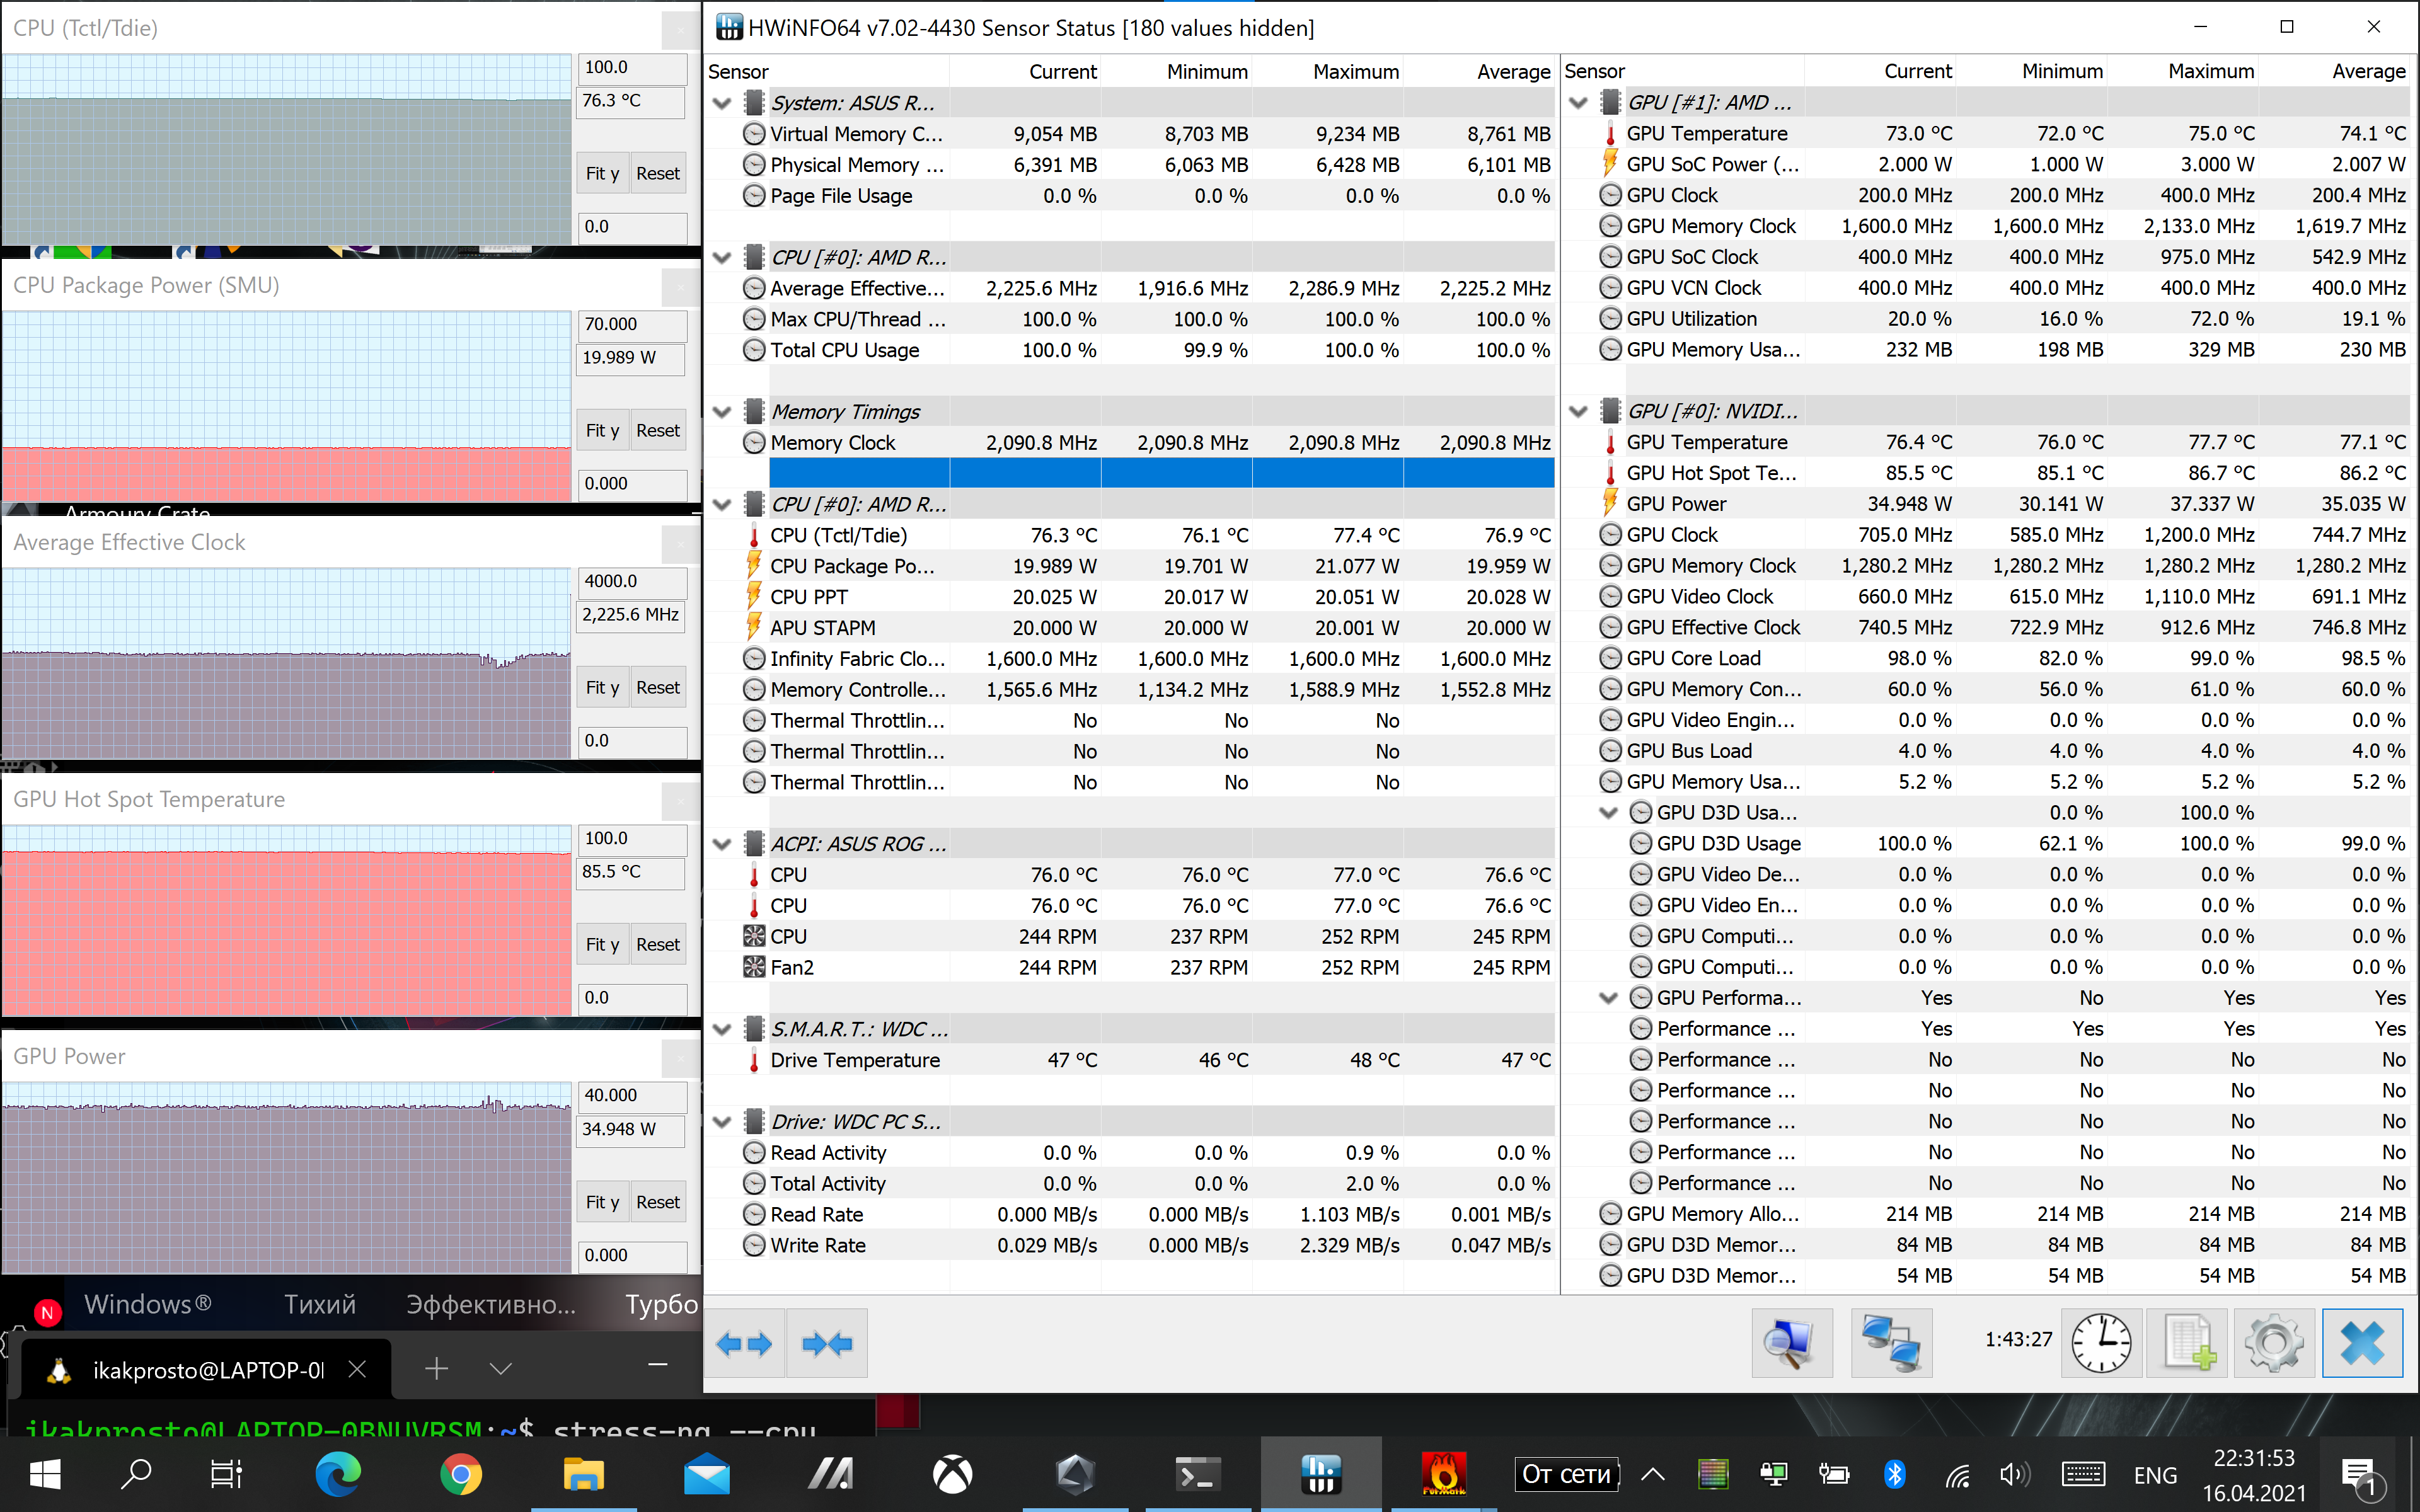Start logging with the document plus icon
This screenshot has height=1512, width=2420.
coord(2188,1343)
